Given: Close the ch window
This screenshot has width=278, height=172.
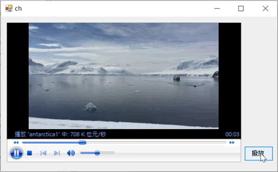Looking at the screenshot, I should pyautogui.click(x=265, y=8).
